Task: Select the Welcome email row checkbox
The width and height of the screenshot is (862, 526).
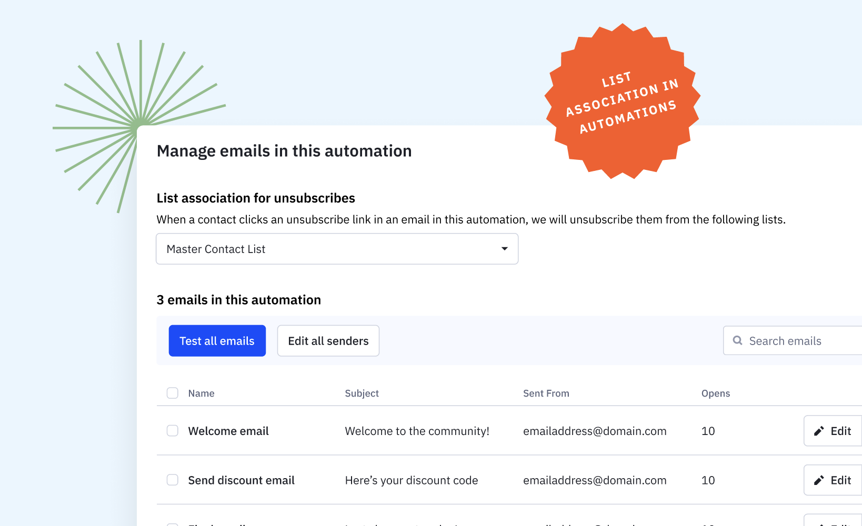Action: point(172,431)
